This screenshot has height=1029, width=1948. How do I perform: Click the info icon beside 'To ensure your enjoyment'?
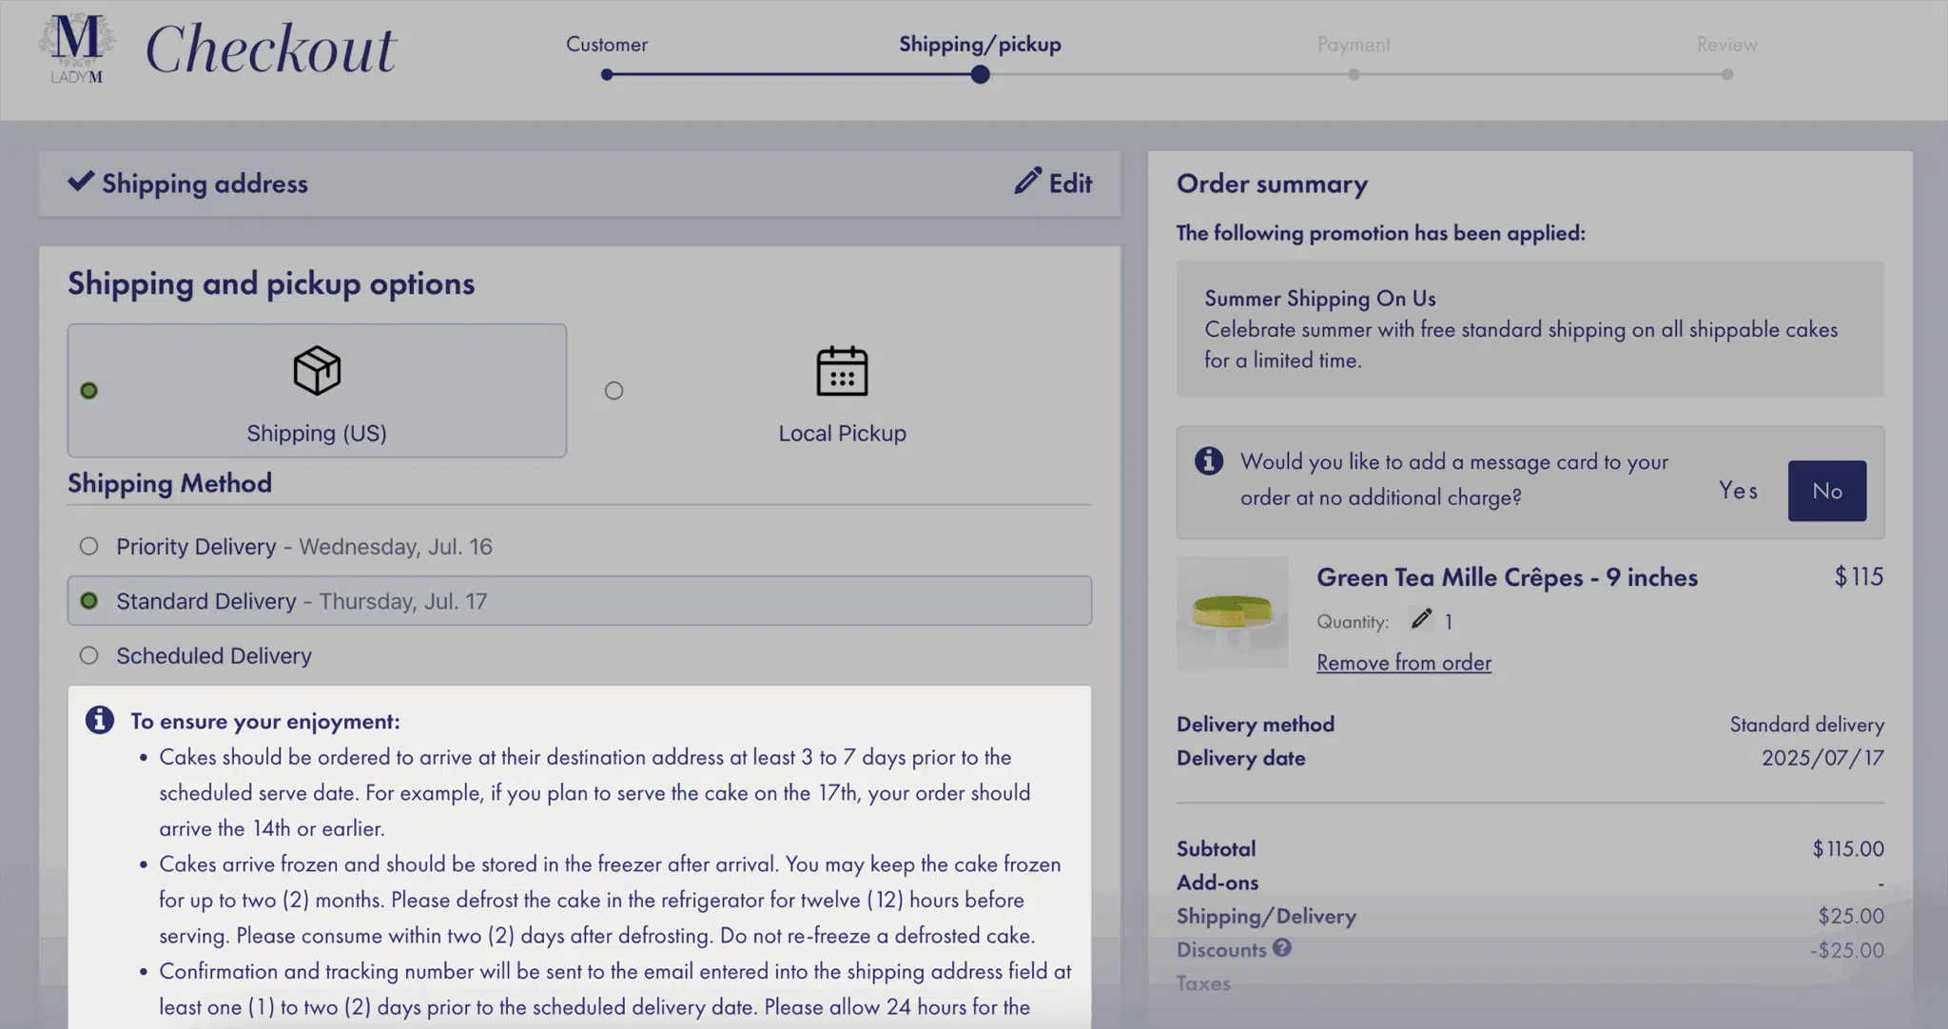(100, 720)
